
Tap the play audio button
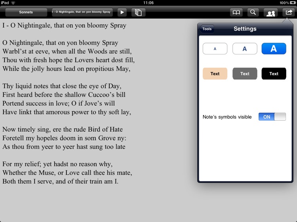pyautogui.click(x=122, y=13)
